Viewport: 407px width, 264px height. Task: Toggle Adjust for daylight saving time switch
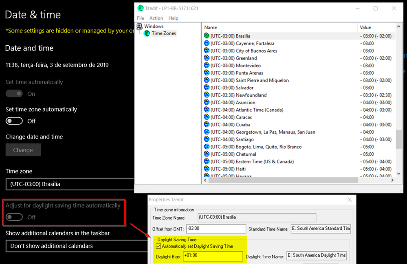pos(14,217)
